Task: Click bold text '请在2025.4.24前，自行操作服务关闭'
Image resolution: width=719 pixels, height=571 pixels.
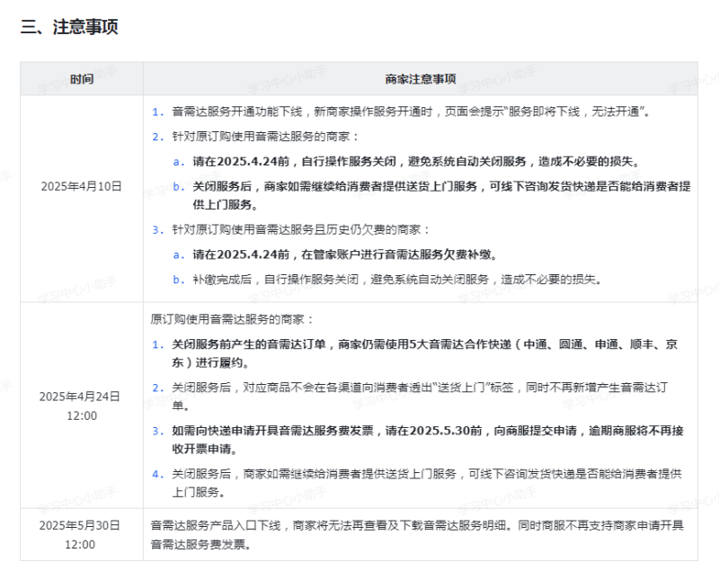Action: tap(295, 162)
